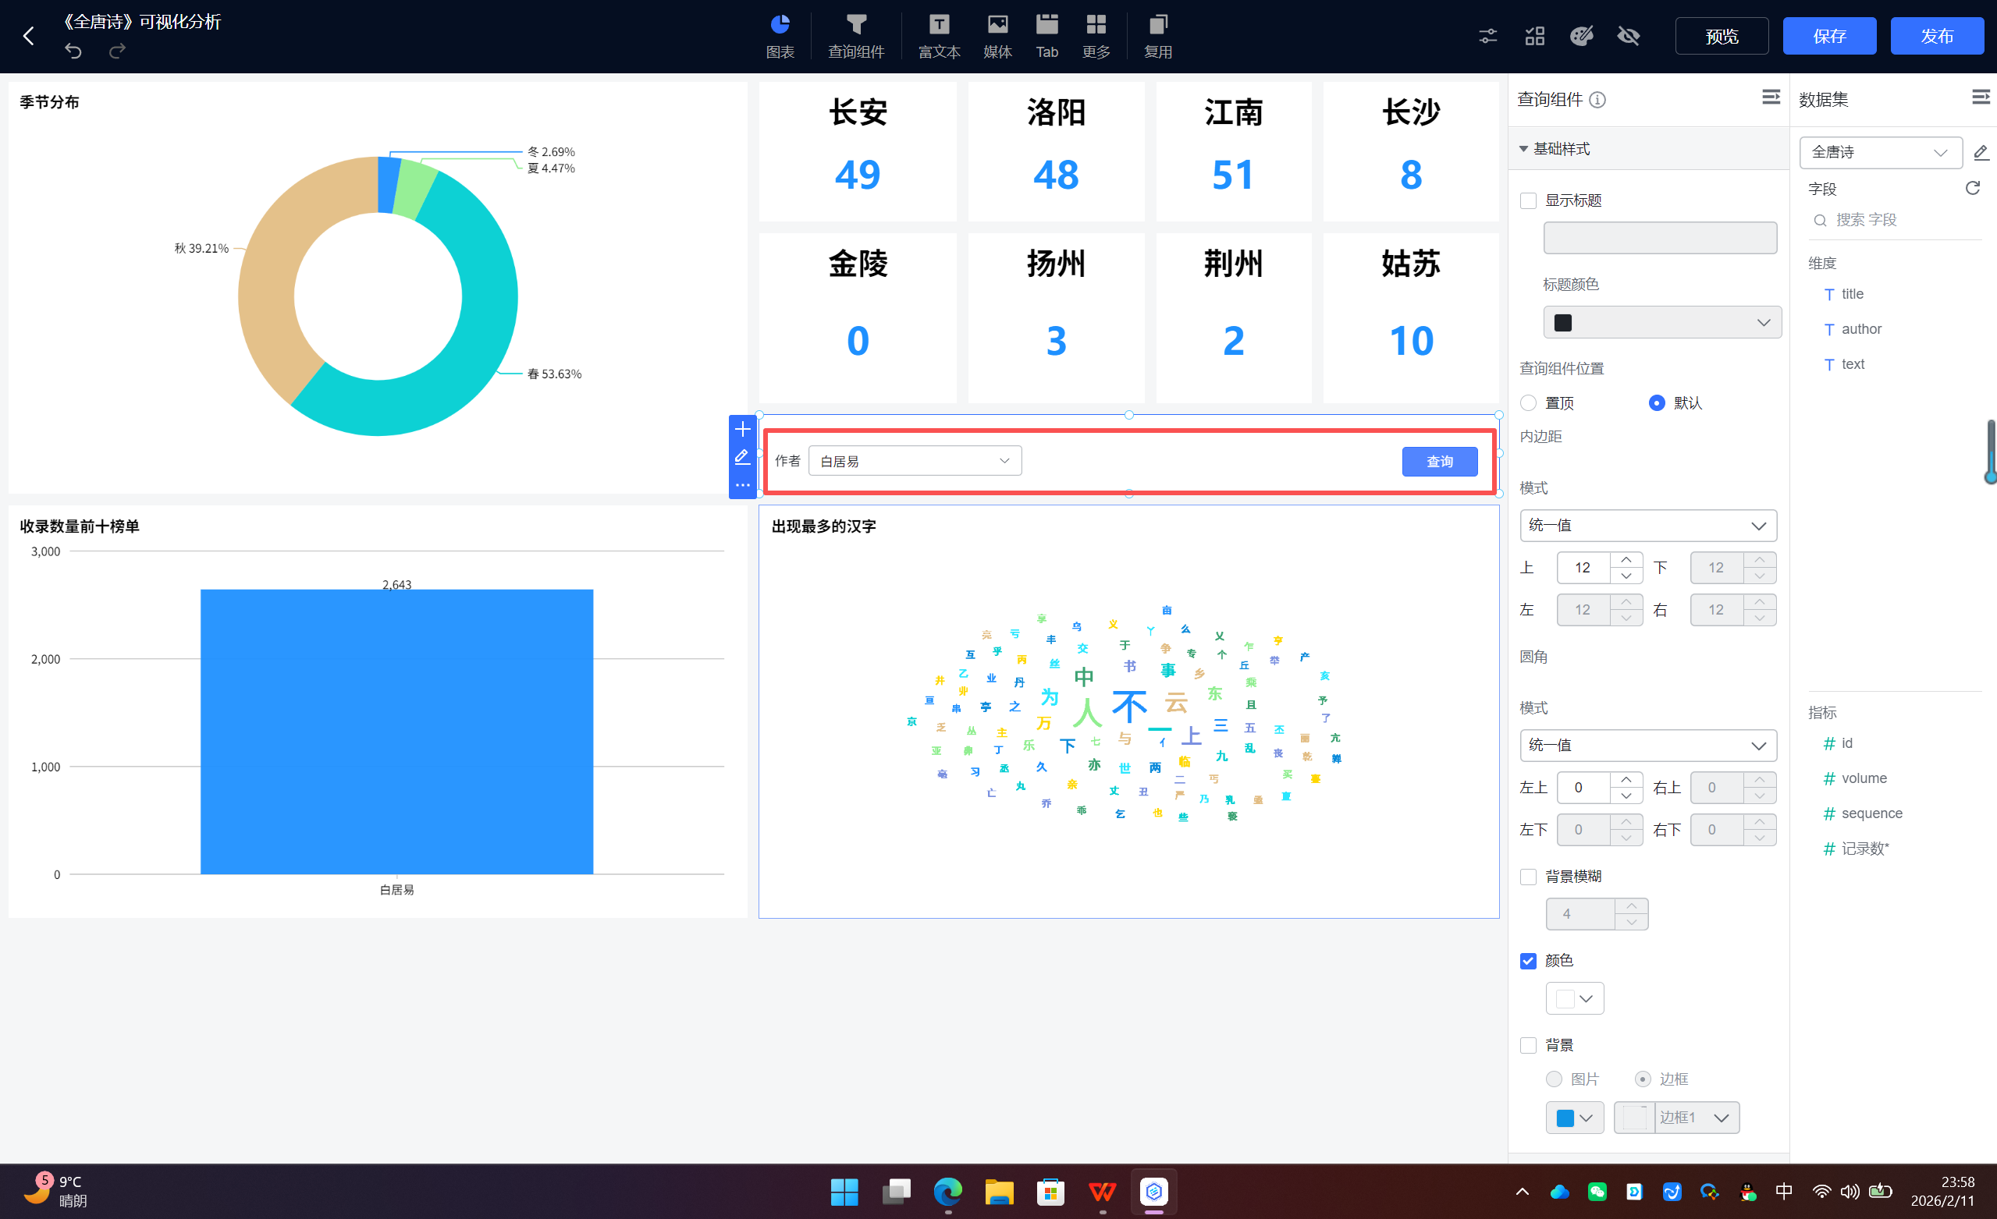Enable the 显示标题 checkbox

pos(1529,200)
